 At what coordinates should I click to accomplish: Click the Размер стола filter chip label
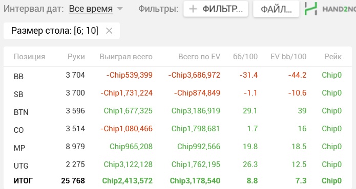coord(55,31)
